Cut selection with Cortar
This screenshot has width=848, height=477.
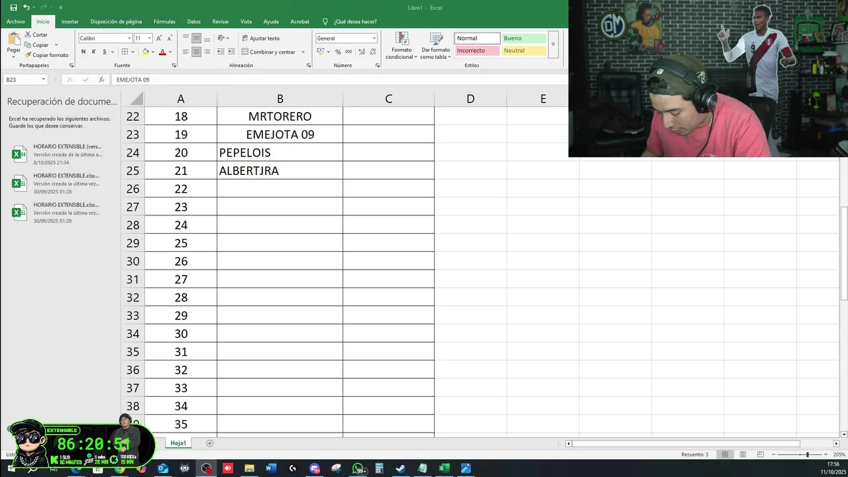[x=36, y=34]
